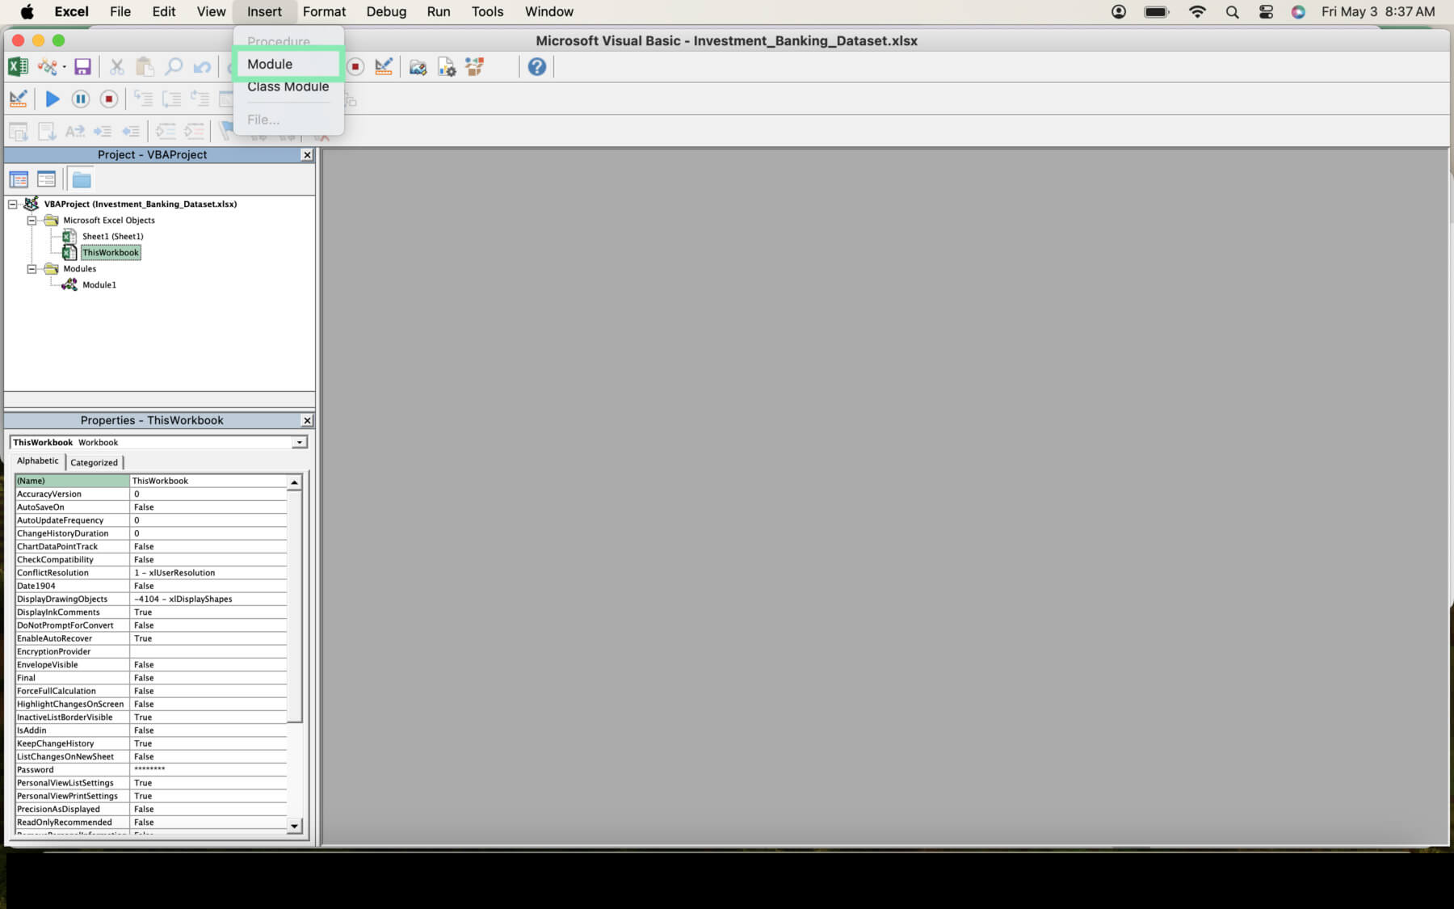Choose Module from the Insert menu

point(288,65)
